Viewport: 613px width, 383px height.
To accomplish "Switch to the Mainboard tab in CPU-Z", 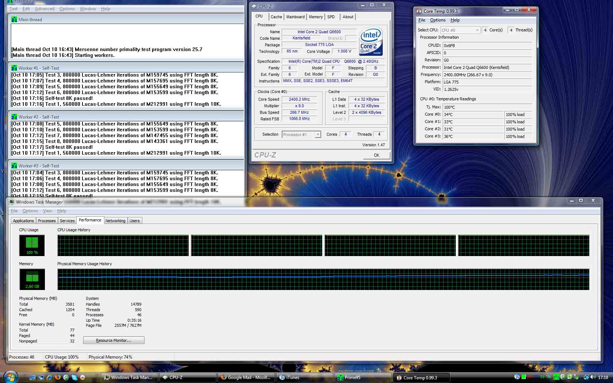I will tap(296, 17).
